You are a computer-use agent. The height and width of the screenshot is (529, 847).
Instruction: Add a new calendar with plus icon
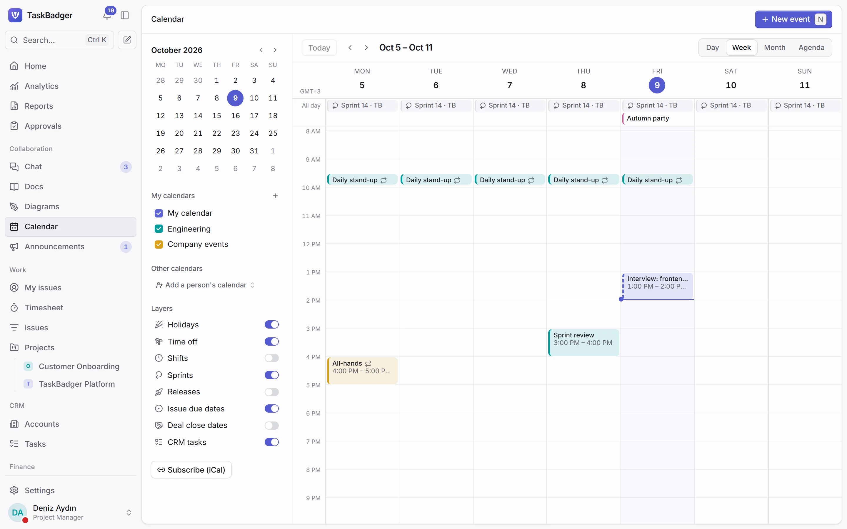point(275,195)
